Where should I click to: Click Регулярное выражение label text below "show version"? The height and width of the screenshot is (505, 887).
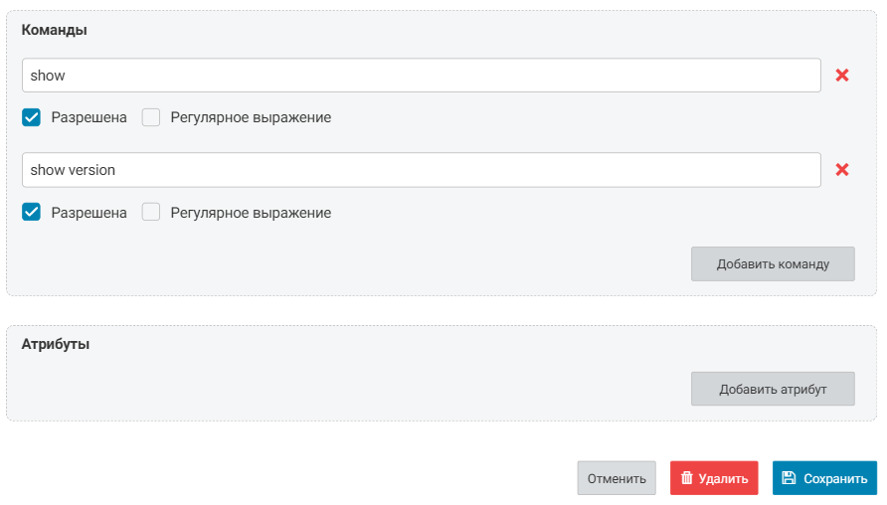click(251, 212)
